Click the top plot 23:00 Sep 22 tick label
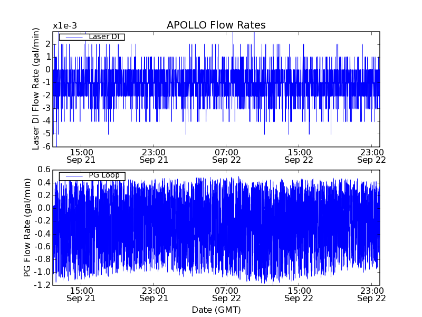Viewport: 422px width, 317px height. 372,156
